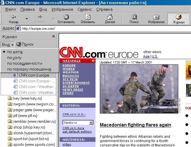This screenshot has height=147, width=191.
Task: Open the WORLD section link
Action: click(x=69, y=69)
